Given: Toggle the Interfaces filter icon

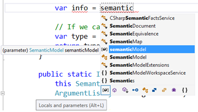Looking at the screenshot, I should 135,90.
